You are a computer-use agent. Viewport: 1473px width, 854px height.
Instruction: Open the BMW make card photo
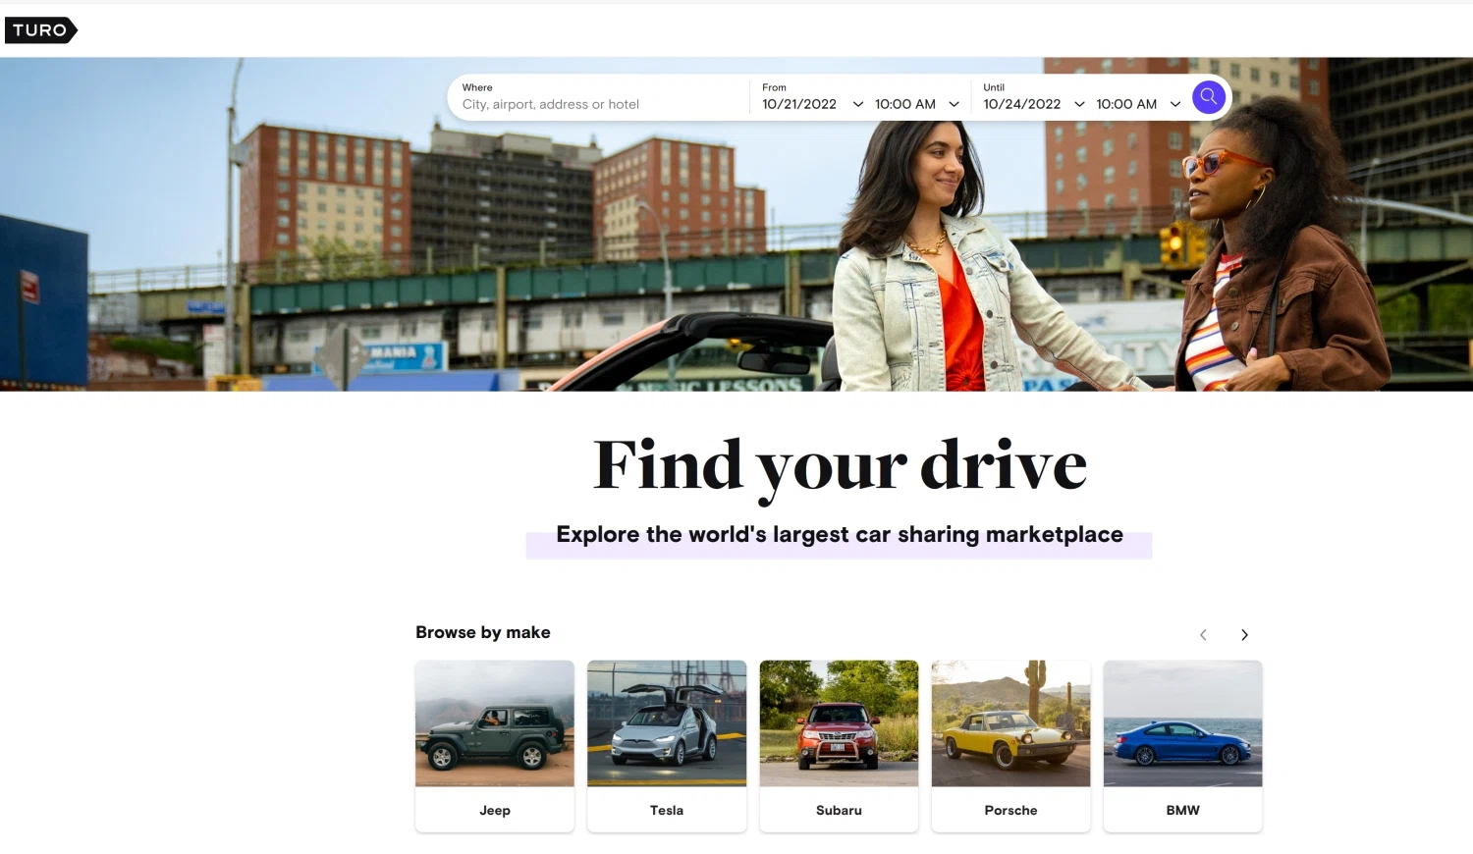[x=1182, y=723]
